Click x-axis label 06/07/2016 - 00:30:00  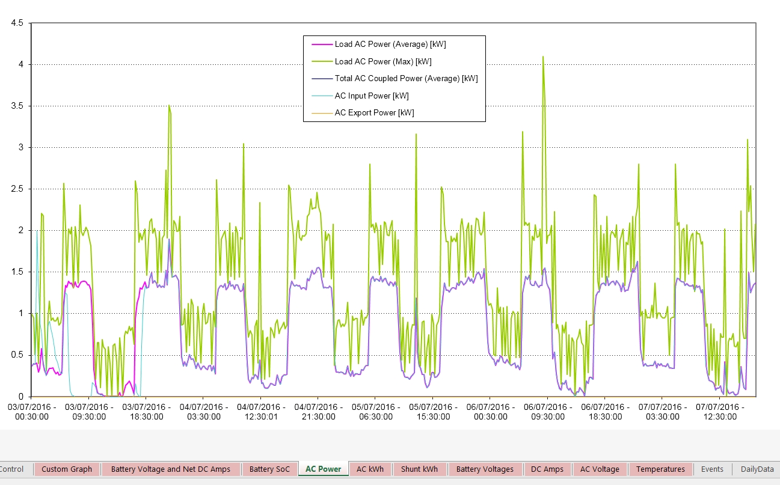click(x=490, y=412)
